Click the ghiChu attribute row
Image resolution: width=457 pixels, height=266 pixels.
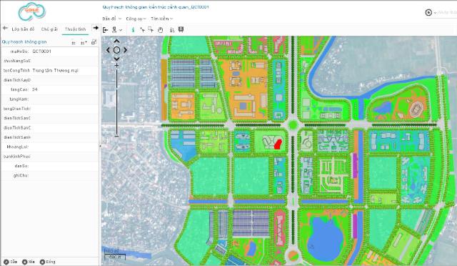click(49, 175)
